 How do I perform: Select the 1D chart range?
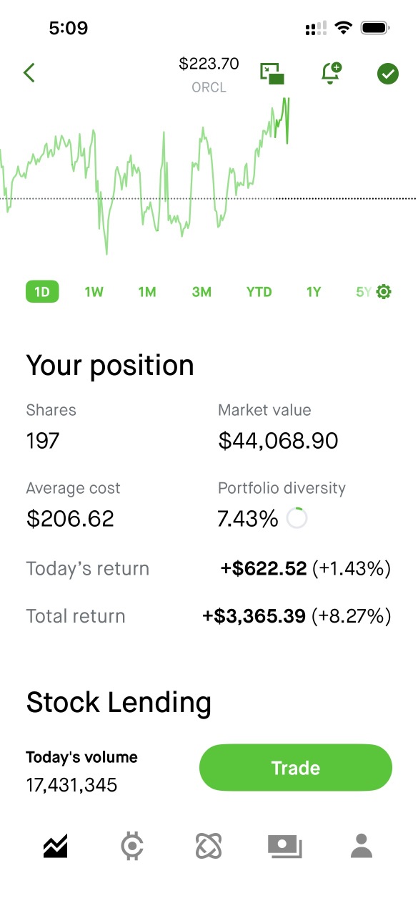tap(42, 292)
